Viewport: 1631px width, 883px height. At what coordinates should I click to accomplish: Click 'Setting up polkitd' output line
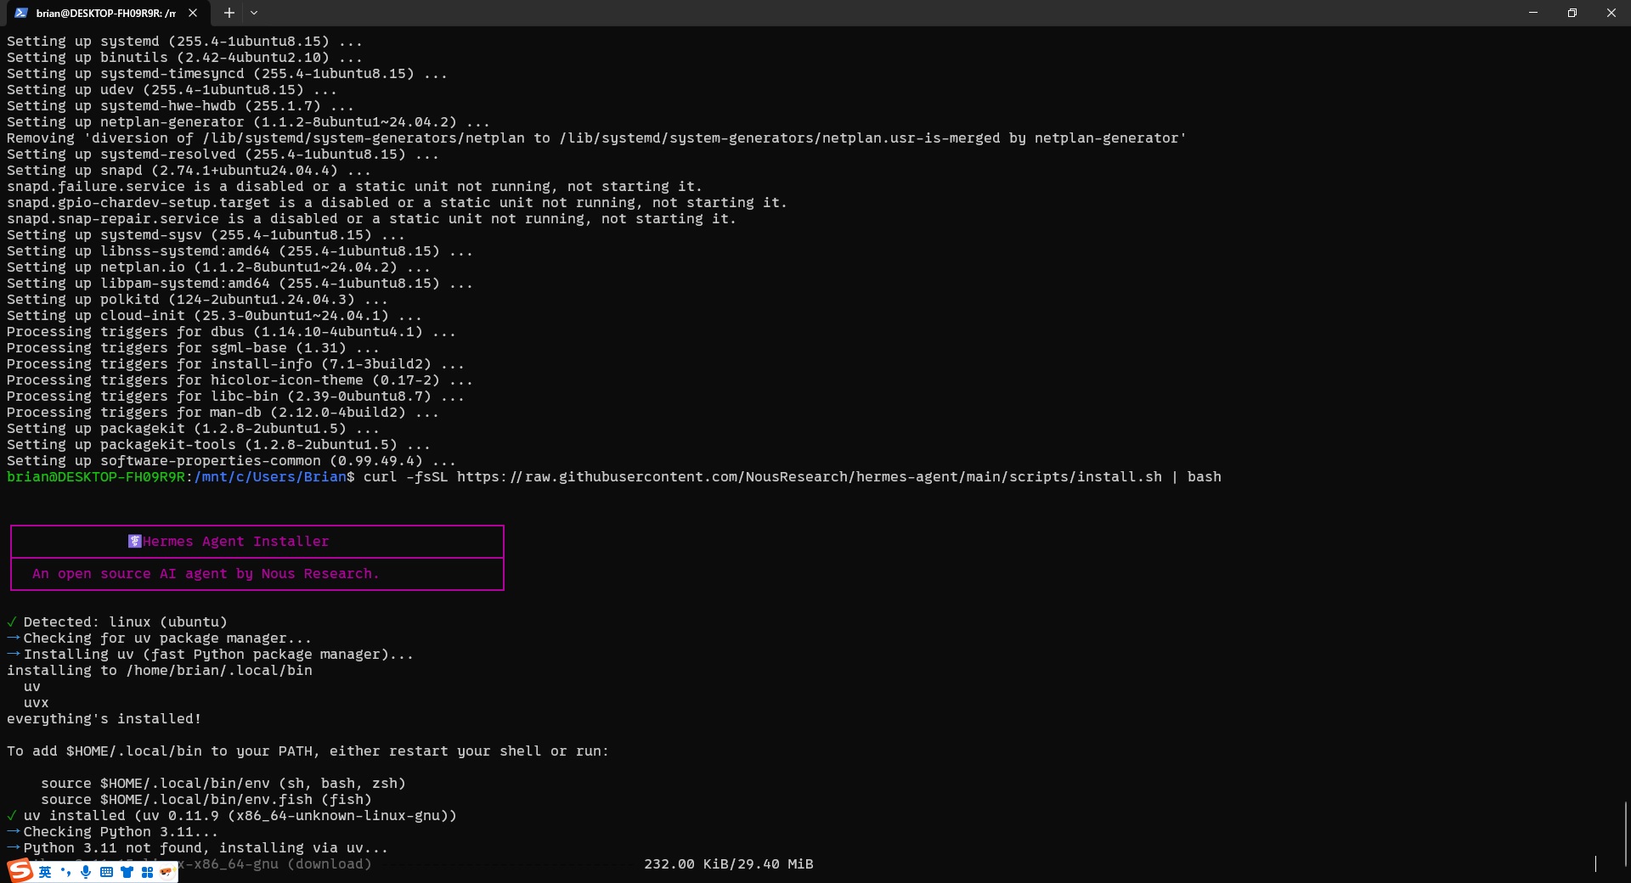point(198,300)
